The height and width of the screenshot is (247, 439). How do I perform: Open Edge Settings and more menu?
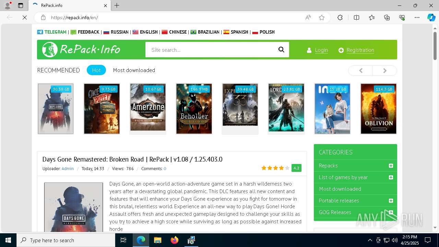pyautogui.click(x=417, y=17)
